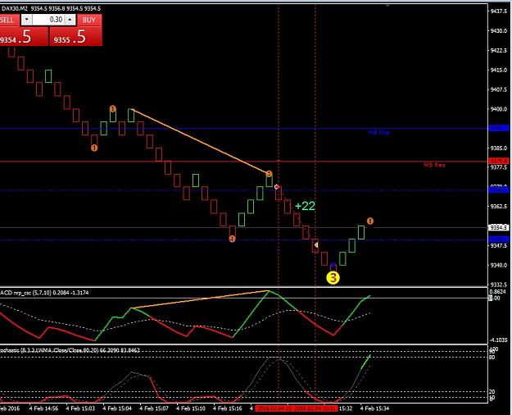Click the red M5 Res price tag on axis
This screenshot has height=415, width=512.
499,161
